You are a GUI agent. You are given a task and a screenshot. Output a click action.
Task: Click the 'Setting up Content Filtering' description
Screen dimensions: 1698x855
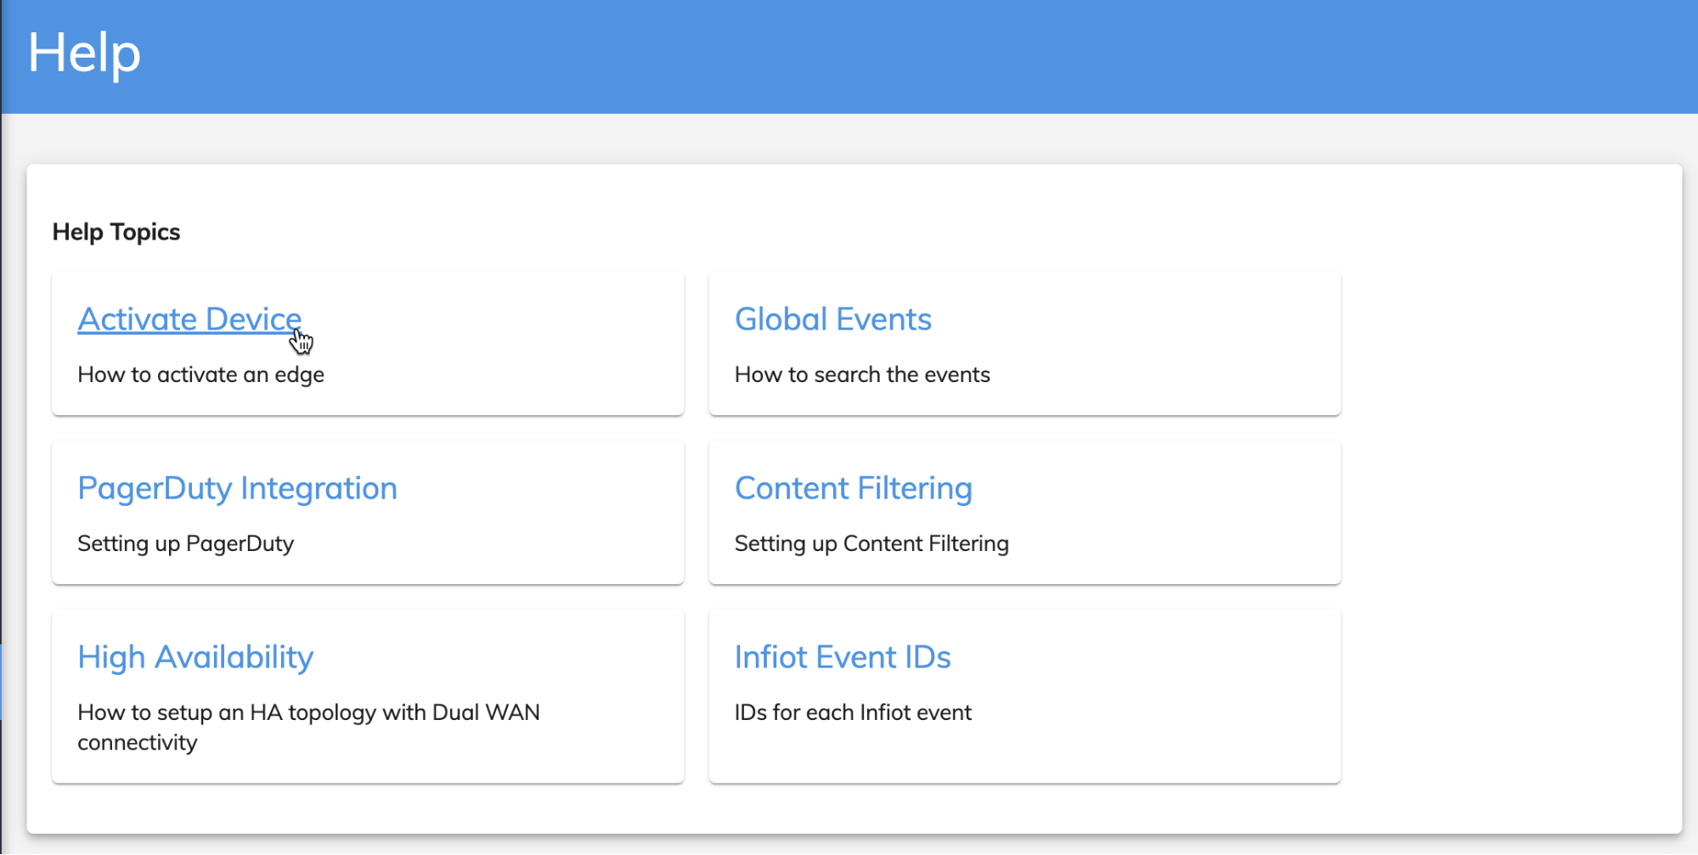pyautogui.click(x=872, y=543)
